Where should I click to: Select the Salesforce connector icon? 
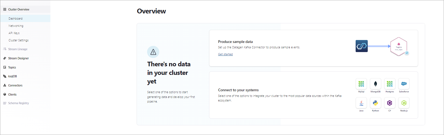[x=404, y=84]
